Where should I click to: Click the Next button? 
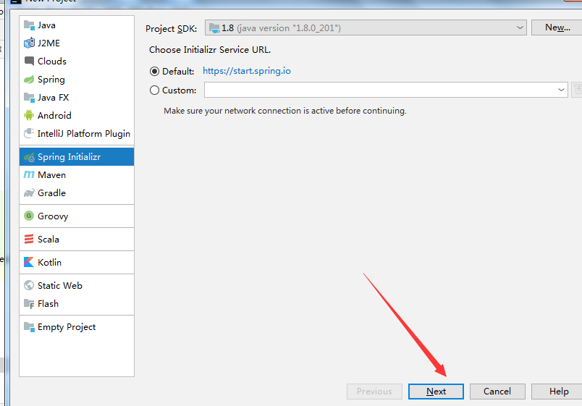pos(436,392)
